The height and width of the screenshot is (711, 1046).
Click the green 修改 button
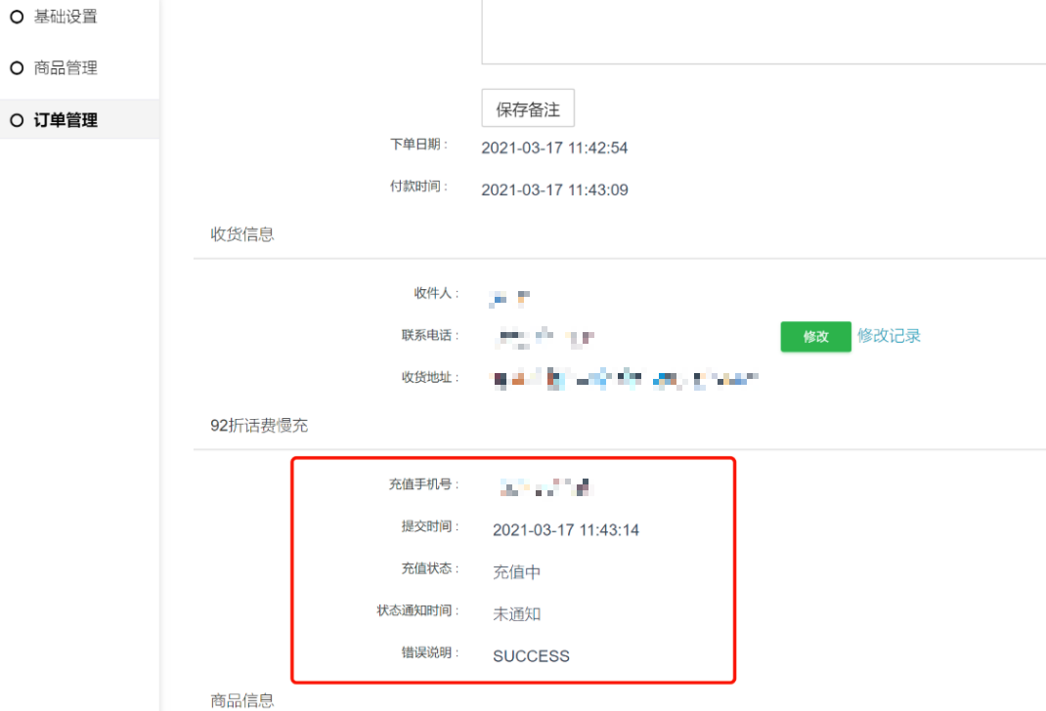point(815,336)
